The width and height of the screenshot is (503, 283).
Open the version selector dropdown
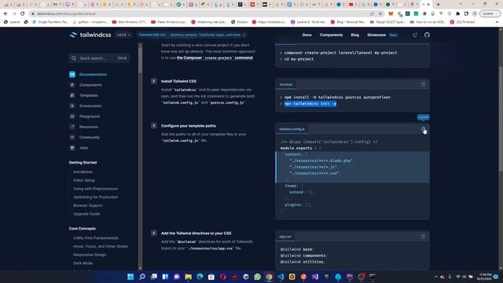click(x=123, y=35)
